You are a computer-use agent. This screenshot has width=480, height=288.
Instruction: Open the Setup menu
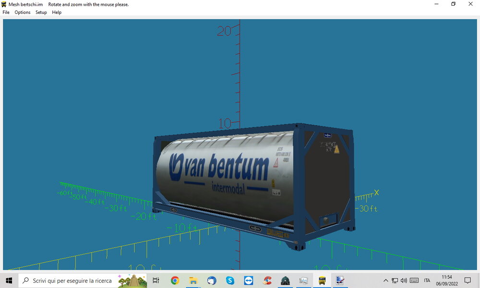click(41, 12)
